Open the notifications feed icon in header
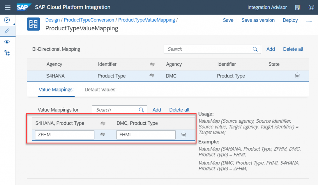Screen dimensions: 318x185 click(x=298, y=7)
